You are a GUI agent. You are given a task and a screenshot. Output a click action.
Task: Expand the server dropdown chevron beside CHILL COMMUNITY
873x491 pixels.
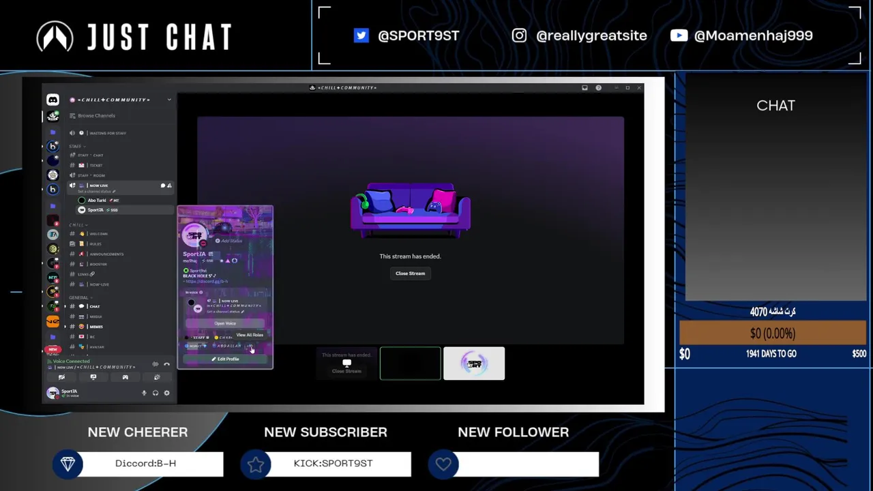(169, 100)
